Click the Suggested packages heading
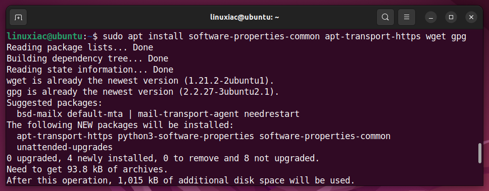 click(x=55, y=103)
